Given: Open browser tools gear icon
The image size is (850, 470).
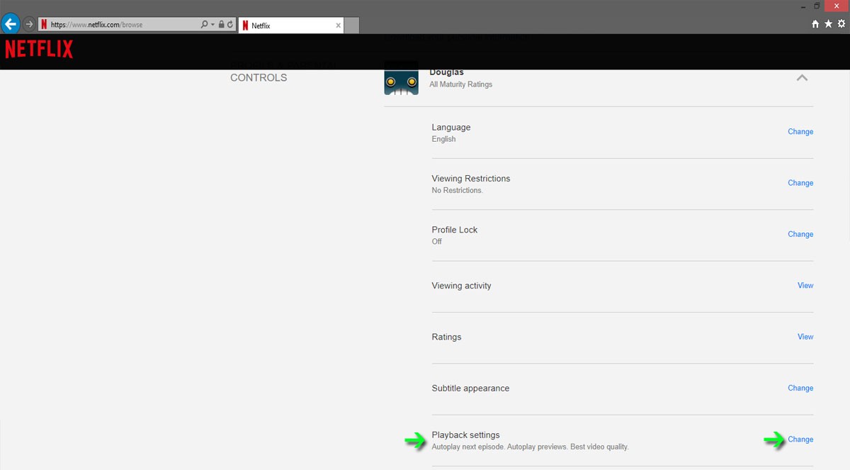Looking at the screenshot, I should coord(841,24).
